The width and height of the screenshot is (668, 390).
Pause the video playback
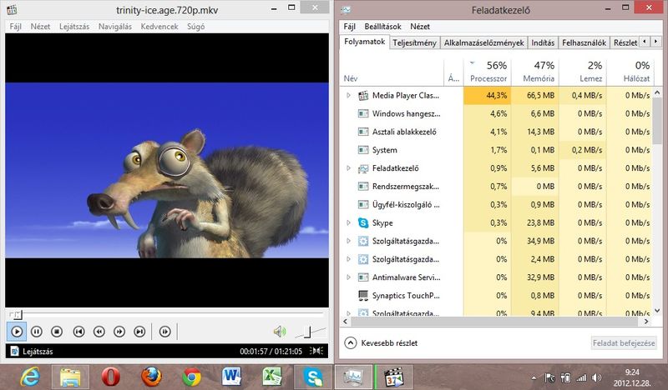pos(37,332)
